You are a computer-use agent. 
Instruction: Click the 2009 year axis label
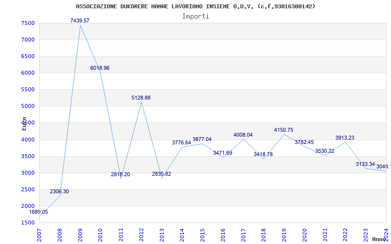click(x=80, y=235)
